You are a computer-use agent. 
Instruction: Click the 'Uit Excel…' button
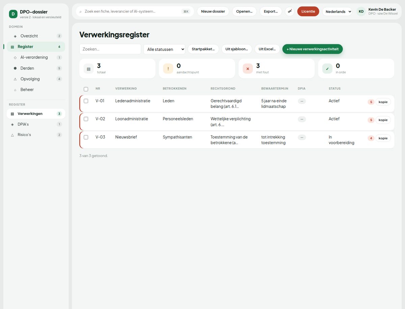(x=267, y=49)
